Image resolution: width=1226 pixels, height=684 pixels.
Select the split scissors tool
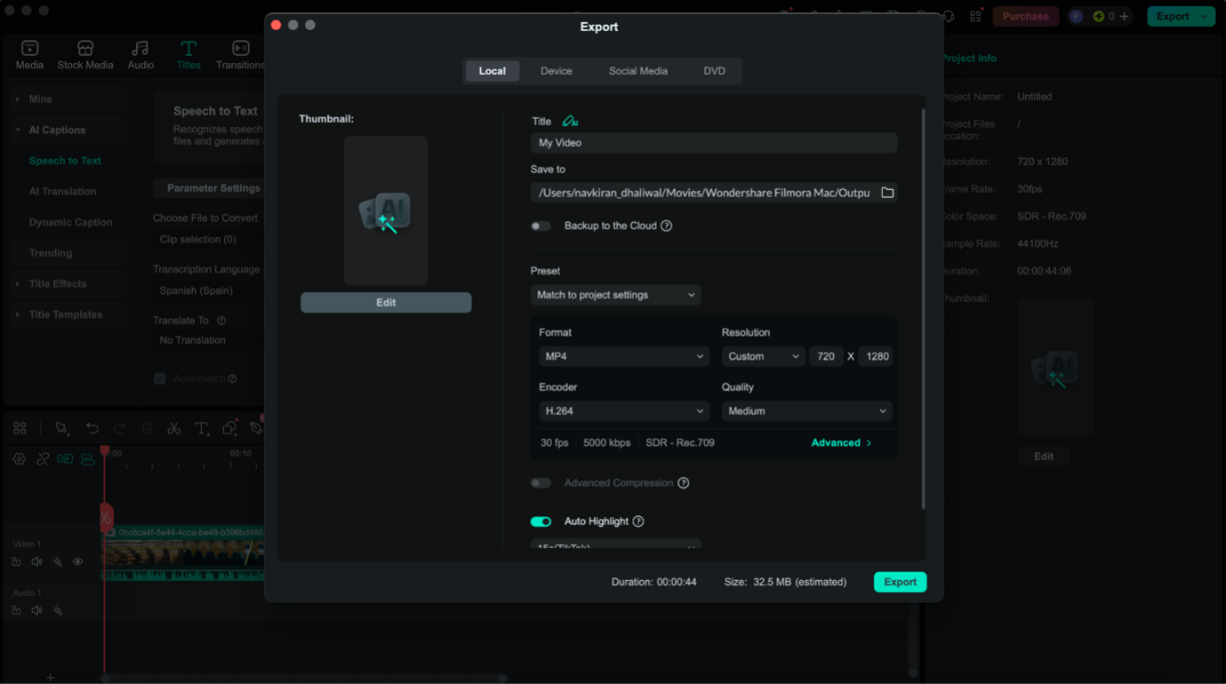[x=173, y=428]
